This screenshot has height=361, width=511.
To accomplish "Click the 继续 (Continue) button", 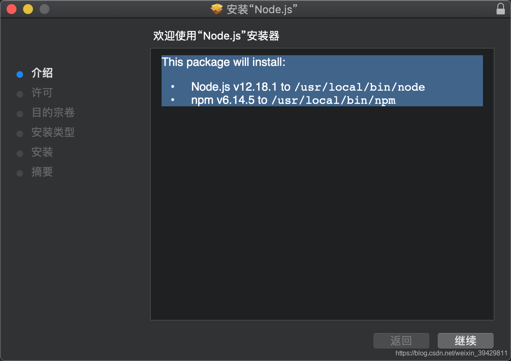I will [466, 341].
